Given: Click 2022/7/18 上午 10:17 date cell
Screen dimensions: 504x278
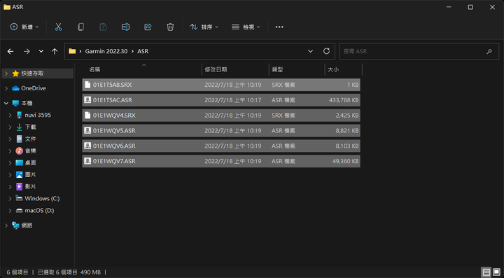Looking at the screenshot, I should coord(233,100).
